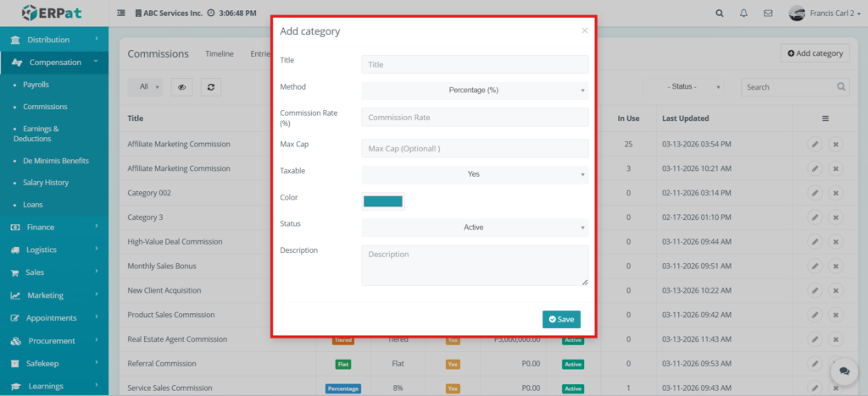Image resolution: width=868 pixels, height=396 pixels.
Task: Select Service Sales Commission row title
Action: [x=170, y=388]
